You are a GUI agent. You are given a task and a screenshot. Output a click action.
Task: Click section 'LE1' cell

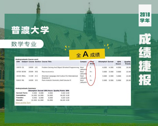tap(36, 67)
